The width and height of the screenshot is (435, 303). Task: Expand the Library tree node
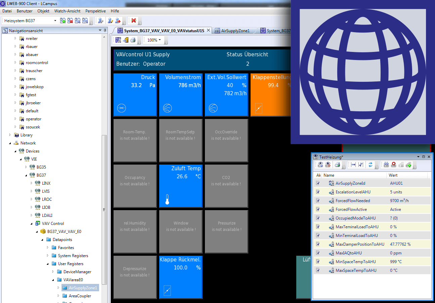[10, 135]
